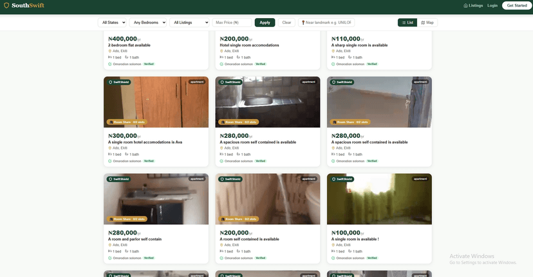Open the Login page link

[x=492, y=5]
